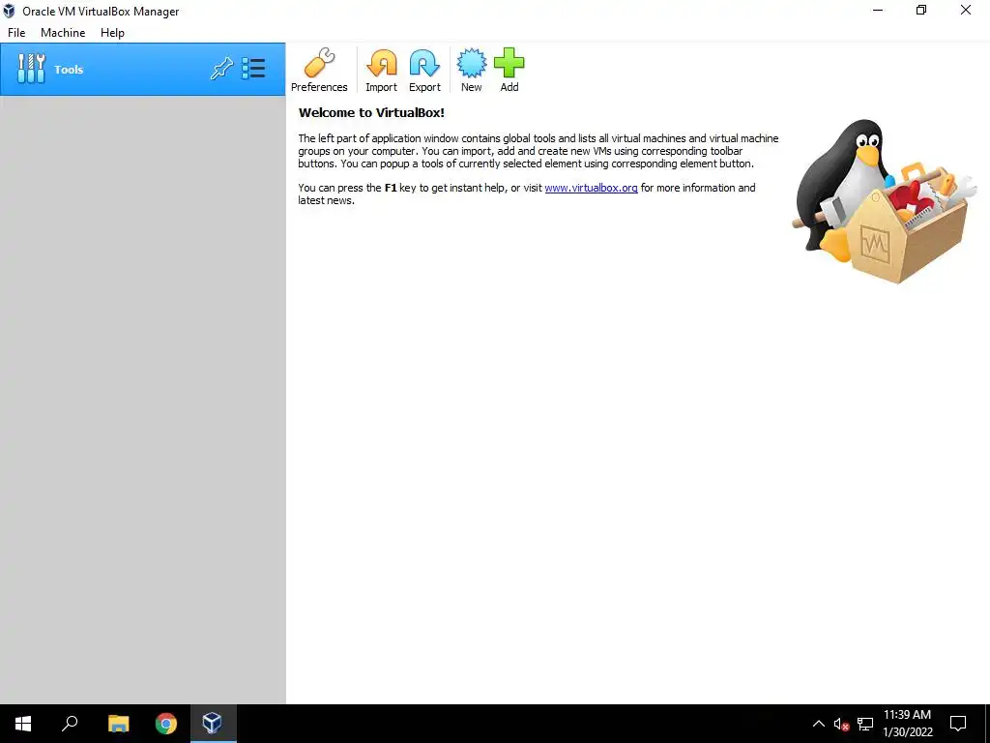Minimize the VirtualBox Manager window

click(x=878, y=10)
